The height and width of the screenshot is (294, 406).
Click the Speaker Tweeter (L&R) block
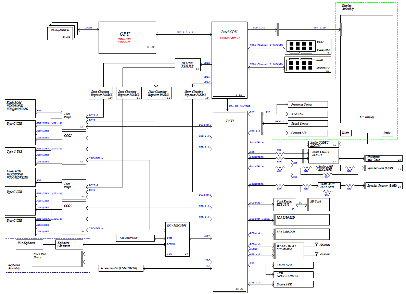[x=383, y=186]
